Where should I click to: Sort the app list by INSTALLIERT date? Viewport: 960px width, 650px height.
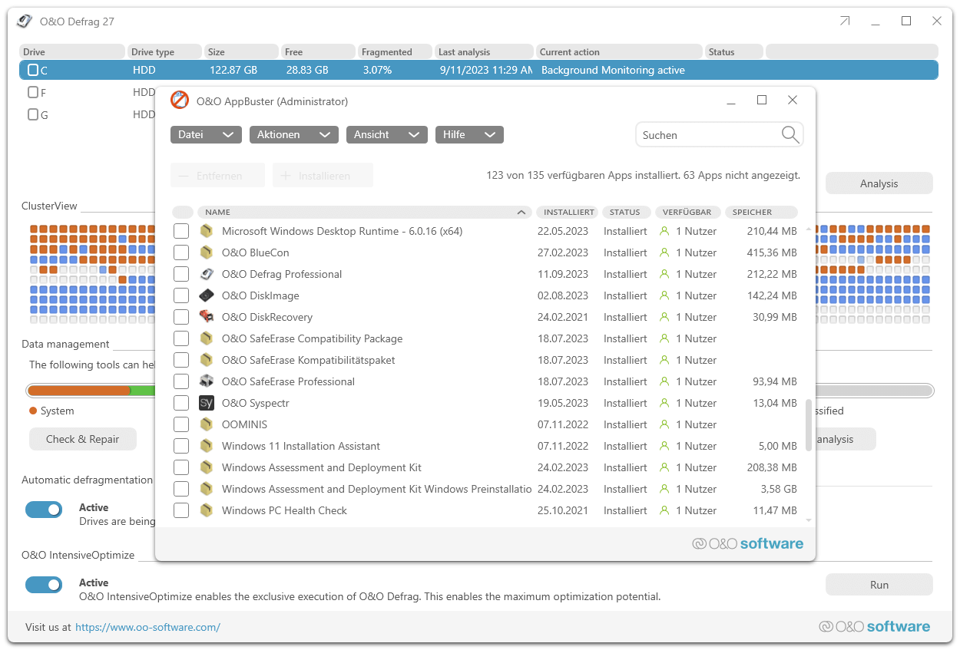click(568, 212)
